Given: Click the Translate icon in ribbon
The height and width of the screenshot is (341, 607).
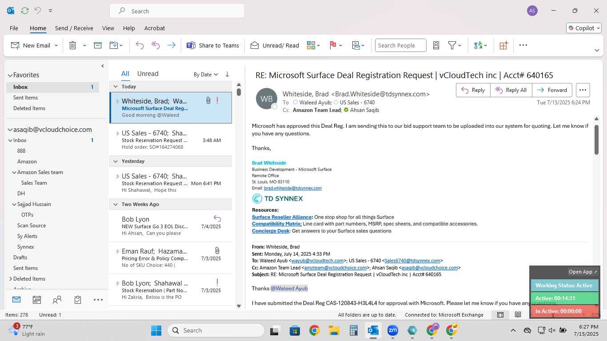Looking at the screenshot, I should (x=478, y=45).
